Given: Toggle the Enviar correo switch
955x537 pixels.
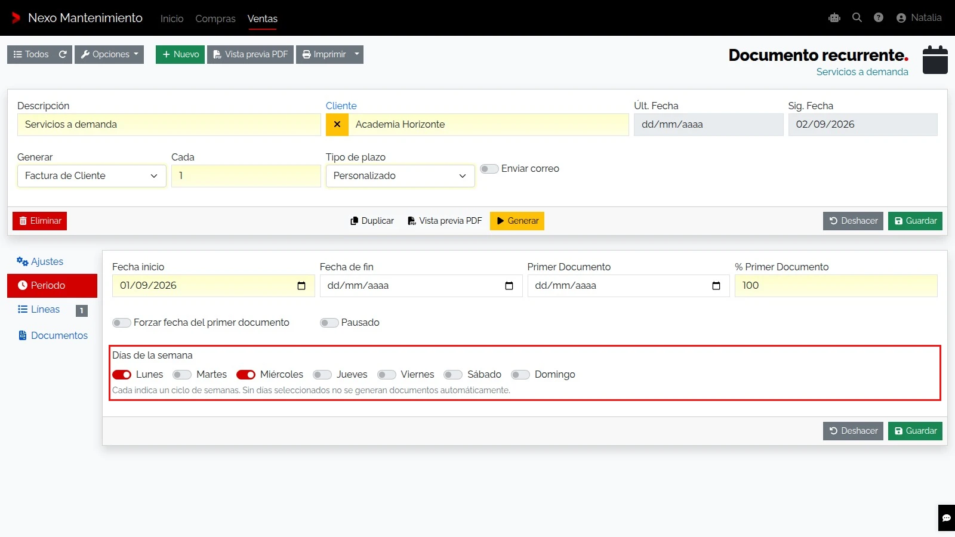Looking at the screenshot, I should click(x=489, y=169).
